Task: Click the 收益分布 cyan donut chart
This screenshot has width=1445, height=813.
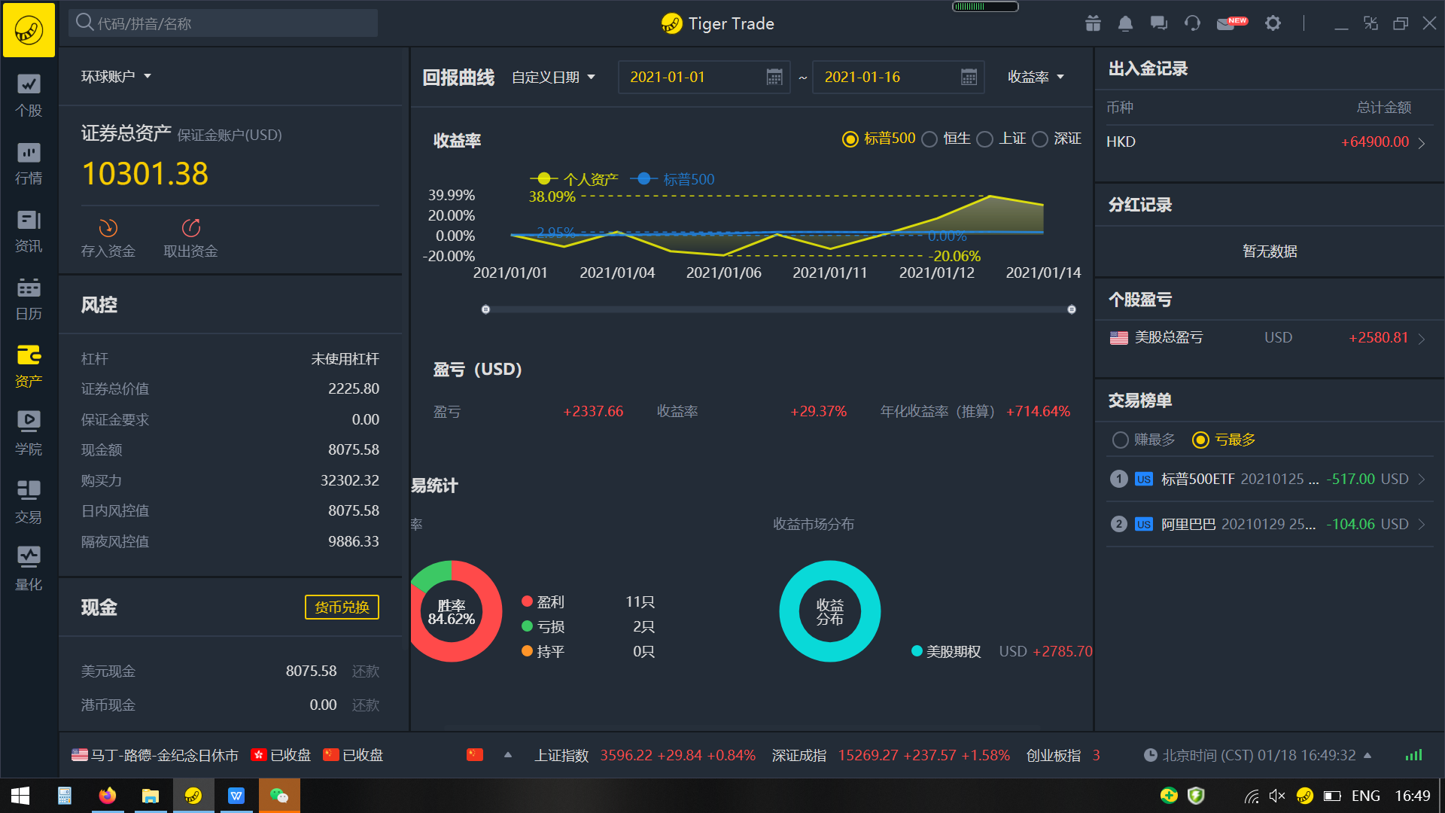Action: 829,611
